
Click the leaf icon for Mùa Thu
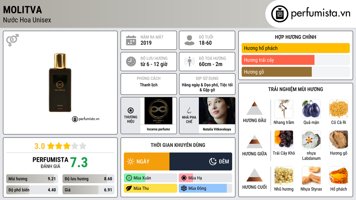129,188
